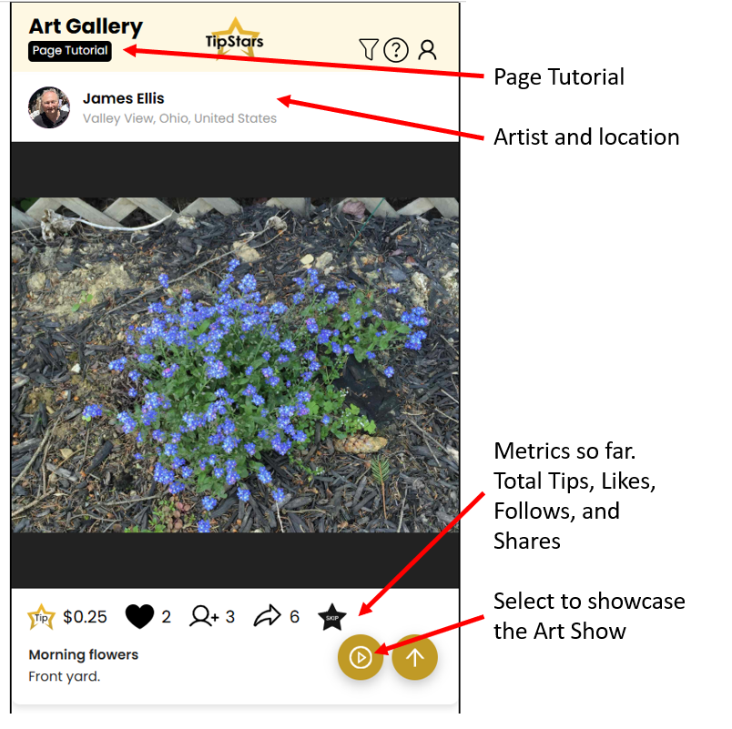Click the filter funnel icon
732x729 pixels.
click(x=369, y=49)
